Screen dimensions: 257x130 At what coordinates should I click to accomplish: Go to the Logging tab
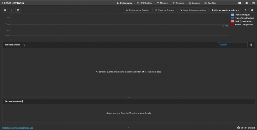tap(194, 3)
